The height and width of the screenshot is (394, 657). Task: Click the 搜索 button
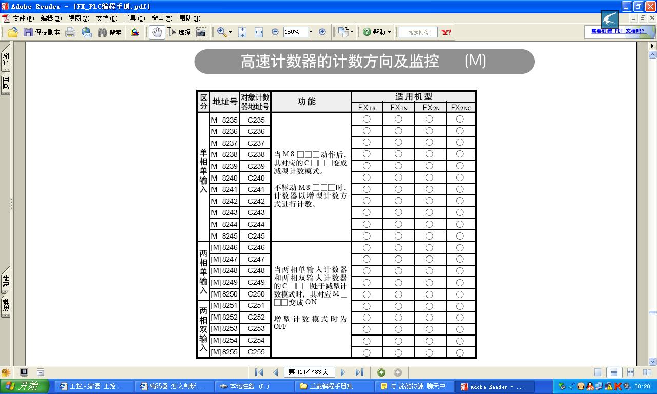tap(109, 32)
